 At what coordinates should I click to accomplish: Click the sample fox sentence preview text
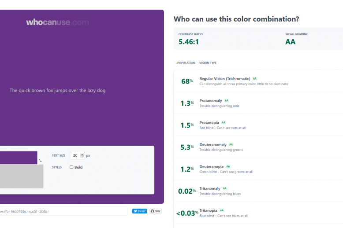57,91
